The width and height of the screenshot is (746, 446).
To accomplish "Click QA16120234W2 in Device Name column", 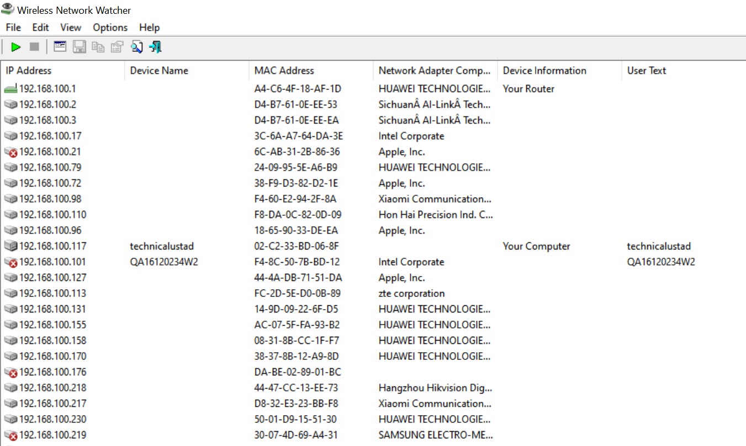I will 164,262.
